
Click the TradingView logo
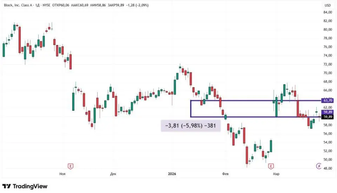(25, 186)
